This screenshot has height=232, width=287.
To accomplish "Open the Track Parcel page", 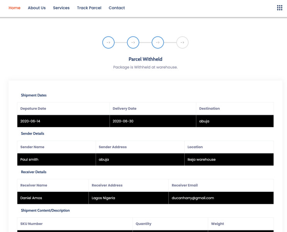I will click(x=89, y=8).
